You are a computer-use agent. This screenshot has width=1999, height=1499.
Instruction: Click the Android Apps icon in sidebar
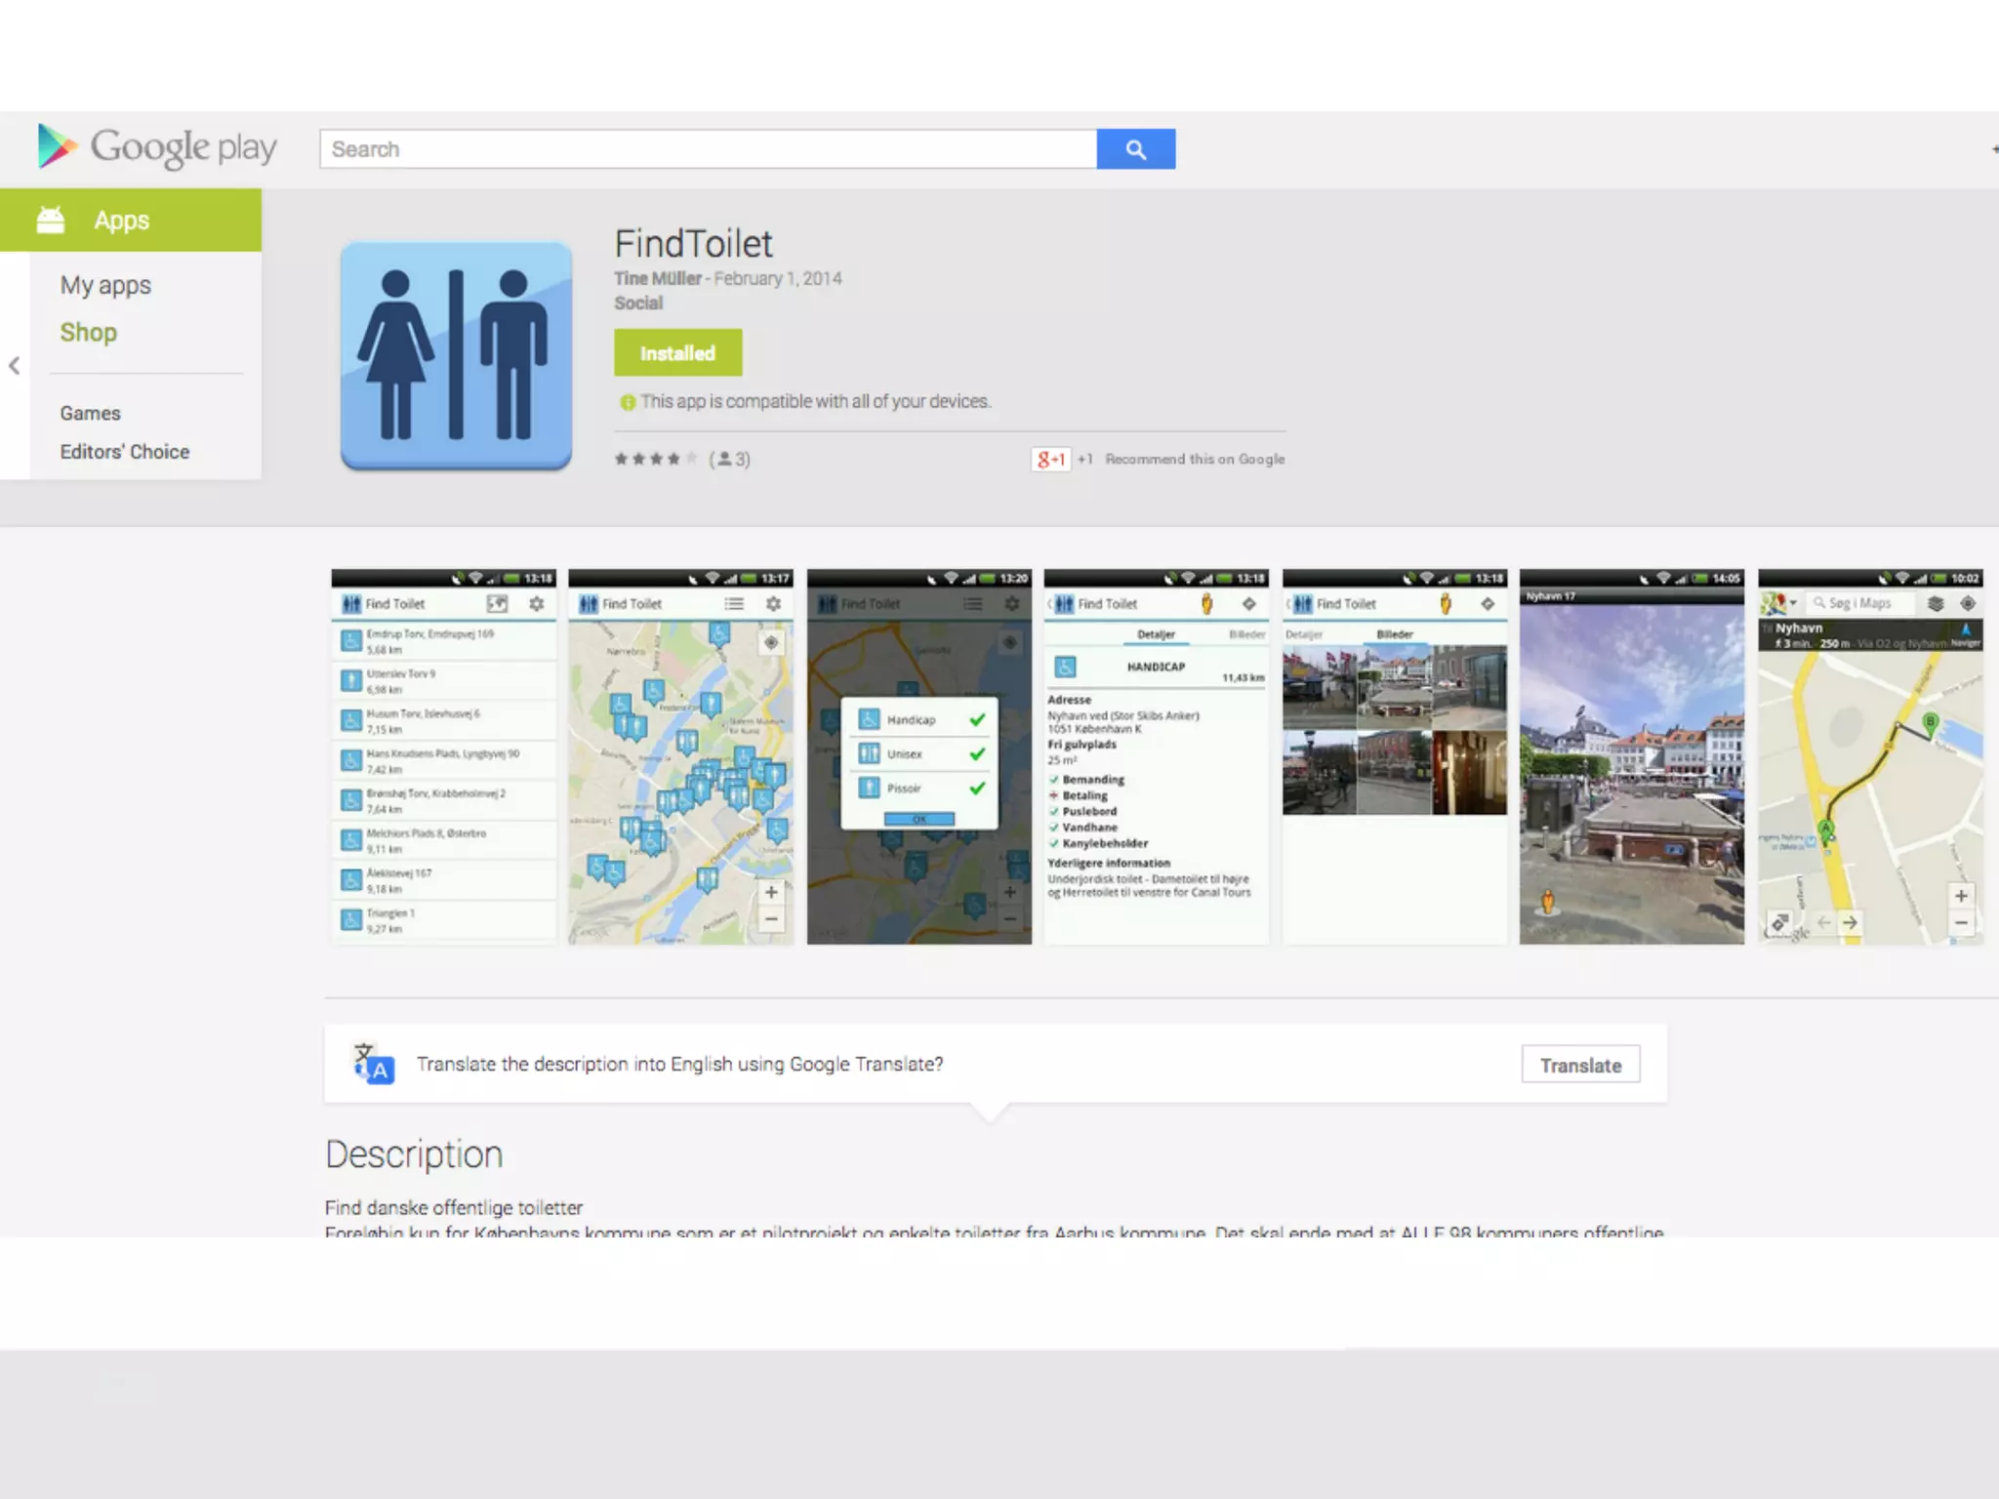point(51,221)
